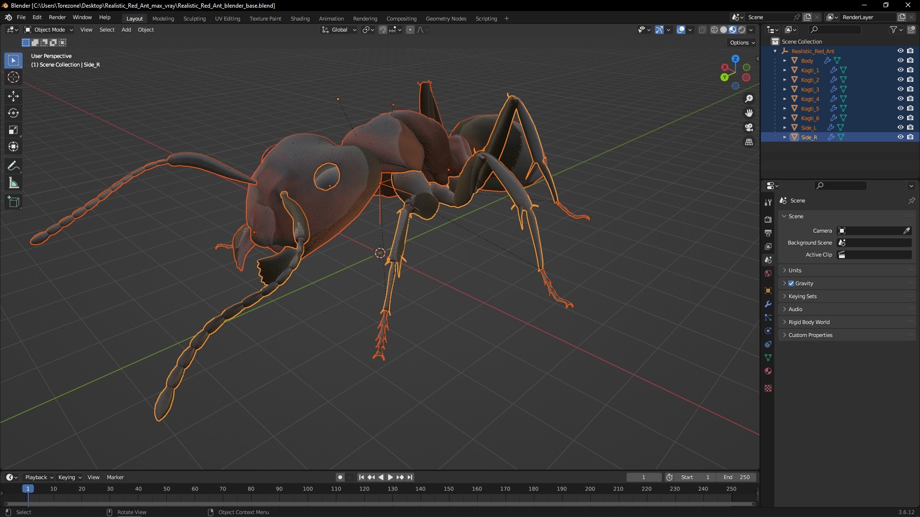Toggle auto keying record button
The height and width of the screenshot is (517, 920).
[340, 477]
